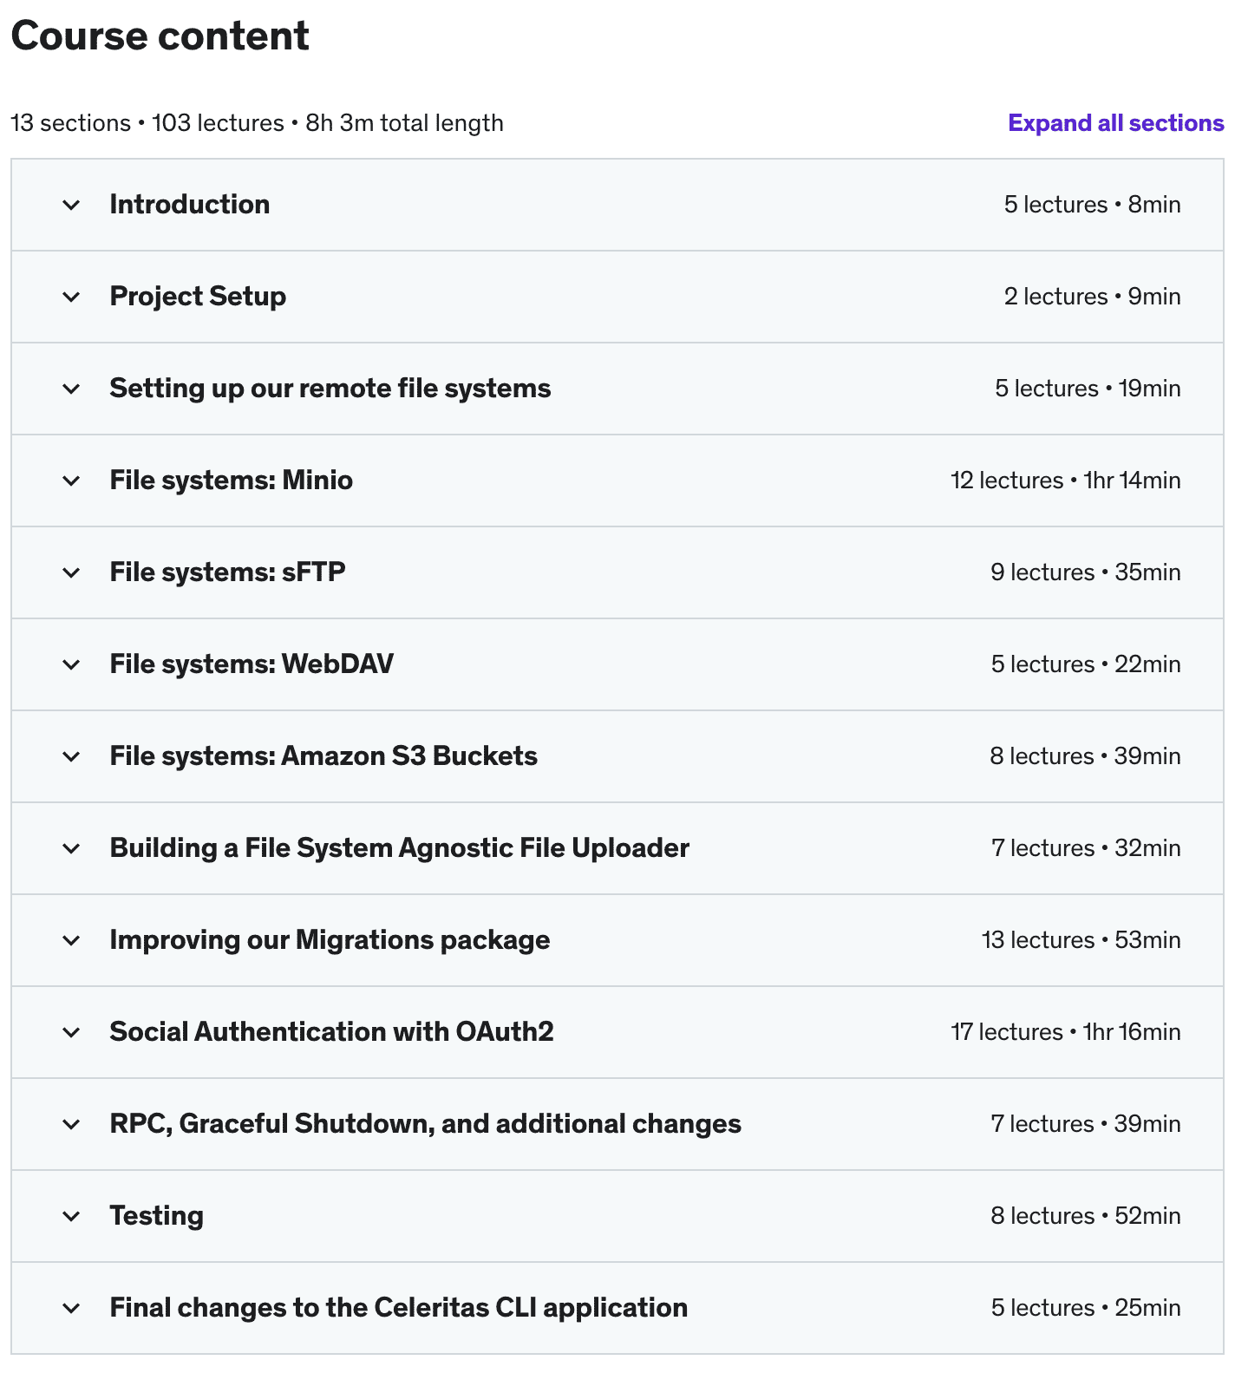
Task: Expand Social Authentication with OAuth2 section
Action: pyautogui.click(x=331, y=1032)
